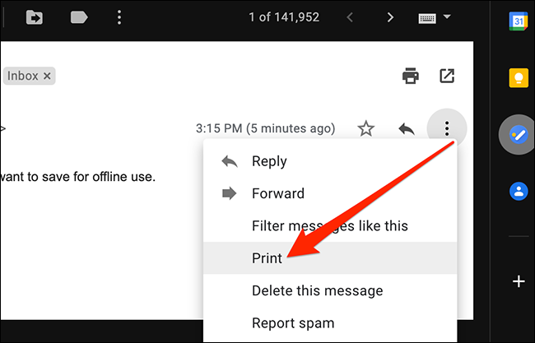This screenshot has height=343, width=535.
Task: Go to older email with right chevron
Action: coord(390,17)
